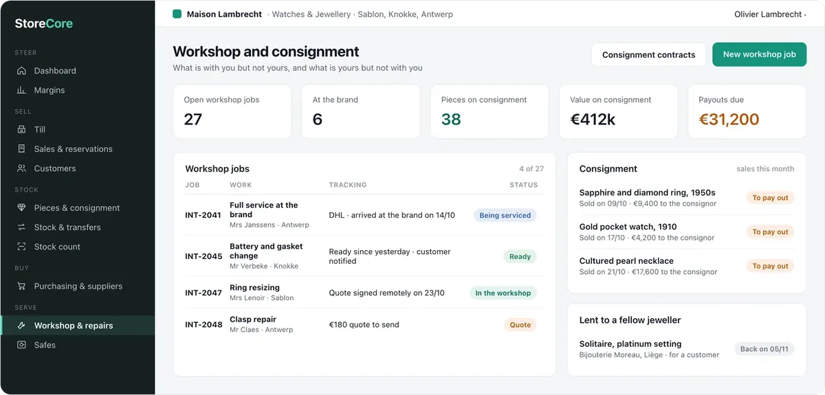
Task: Click 'Bijouterie Moreau, Liège · for a customer'
Action: (649, 355)
